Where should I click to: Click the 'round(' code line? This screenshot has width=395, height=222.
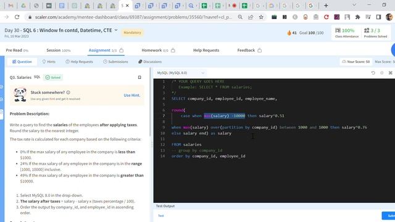[178, 110]
